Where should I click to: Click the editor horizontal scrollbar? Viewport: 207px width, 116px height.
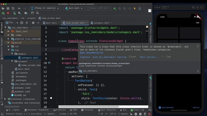[x=89, y=107]
